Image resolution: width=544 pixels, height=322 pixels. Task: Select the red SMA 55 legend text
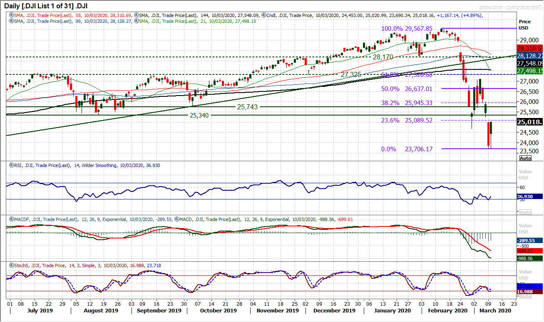[74, 15]
